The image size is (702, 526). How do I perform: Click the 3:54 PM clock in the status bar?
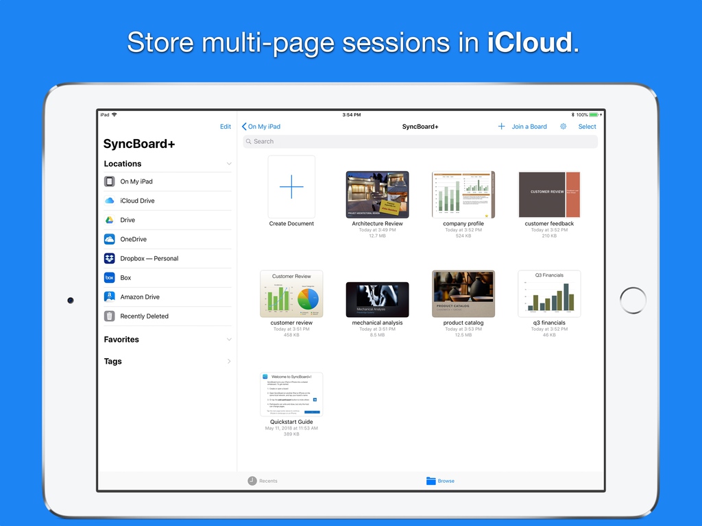pos(352,114)
